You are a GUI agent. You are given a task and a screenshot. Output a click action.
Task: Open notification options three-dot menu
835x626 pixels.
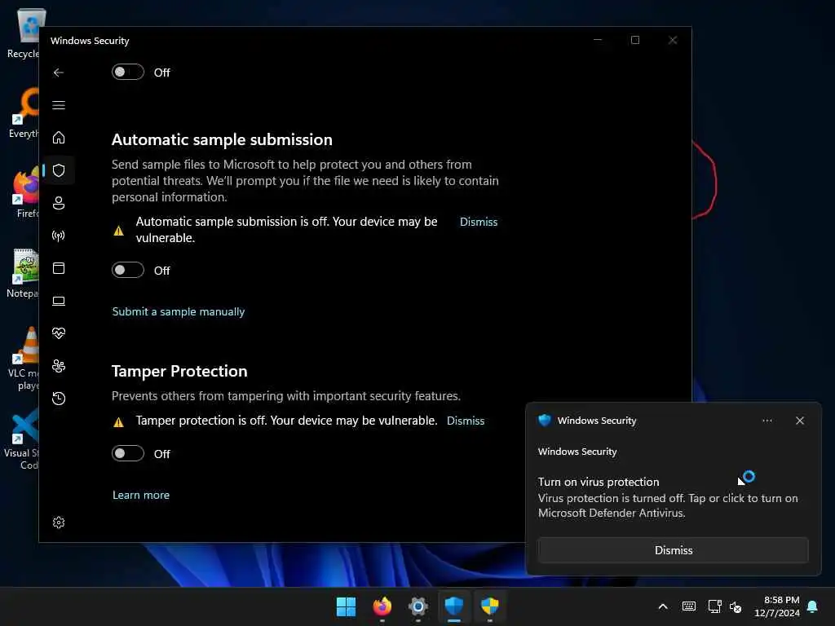(x=767, y=421)
